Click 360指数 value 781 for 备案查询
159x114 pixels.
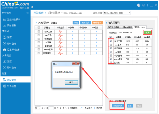point(147,56)
